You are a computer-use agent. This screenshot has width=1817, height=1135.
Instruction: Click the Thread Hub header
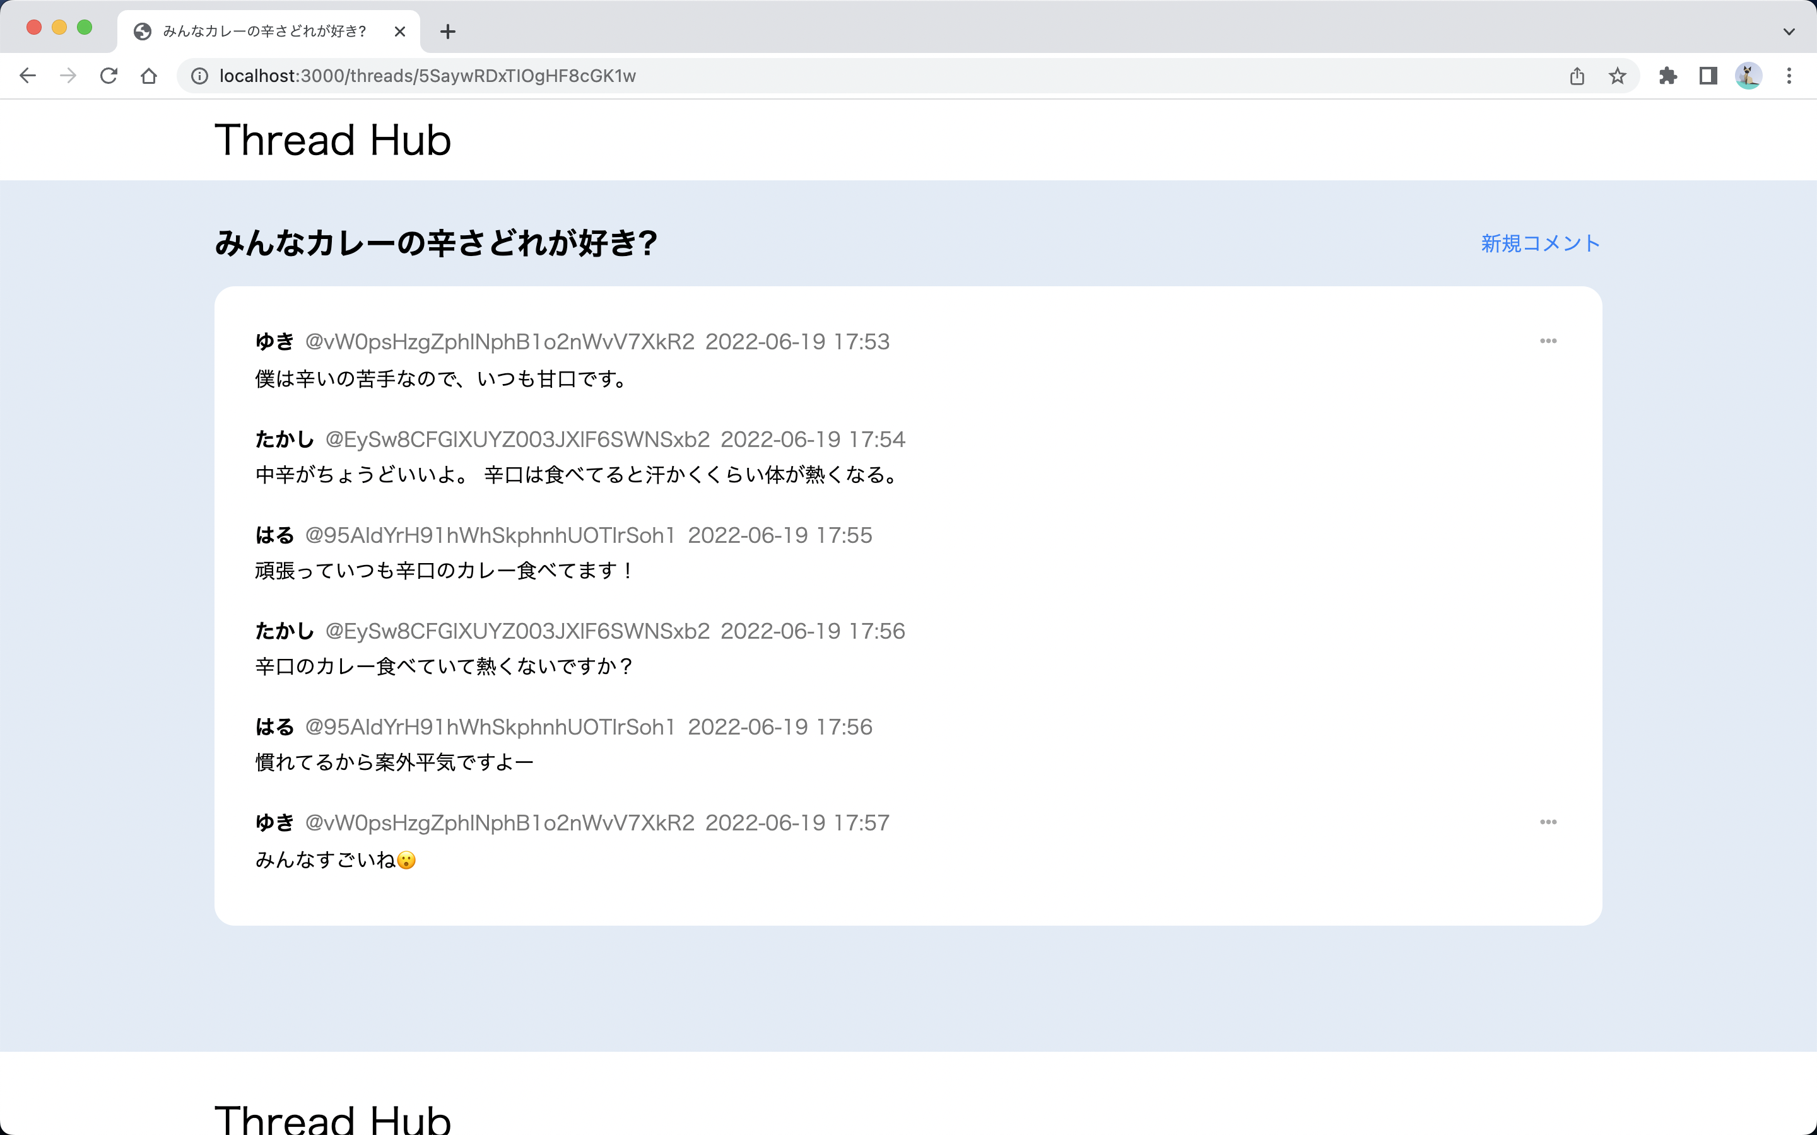331,139
